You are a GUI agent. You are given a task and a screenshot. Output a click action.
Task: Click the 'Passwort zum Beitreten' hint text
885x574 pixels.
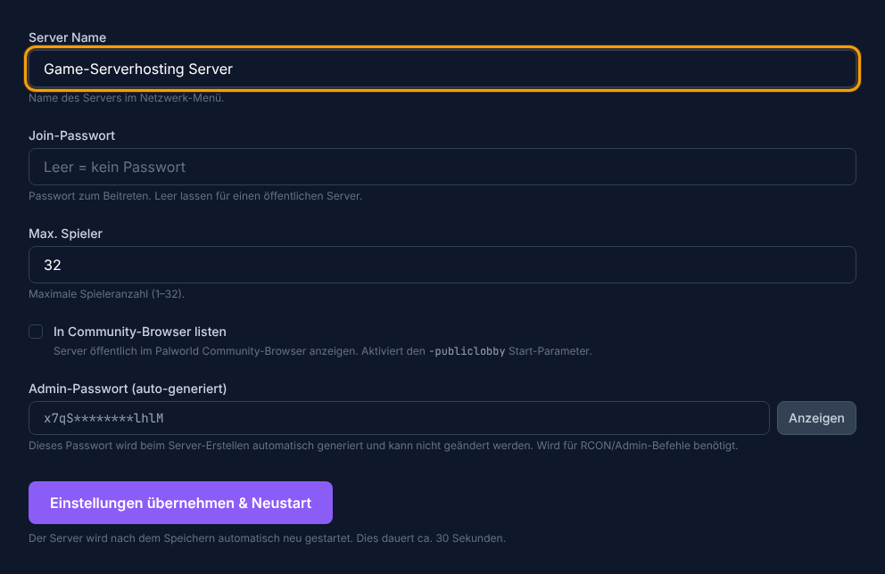tap(195, 196)
